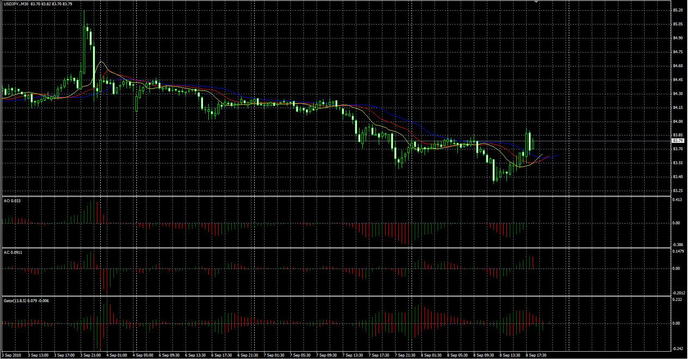This screenshot has height=359, width=688.
Task: Click the 83.85 price scale label
Action: [x=678, y=135]
